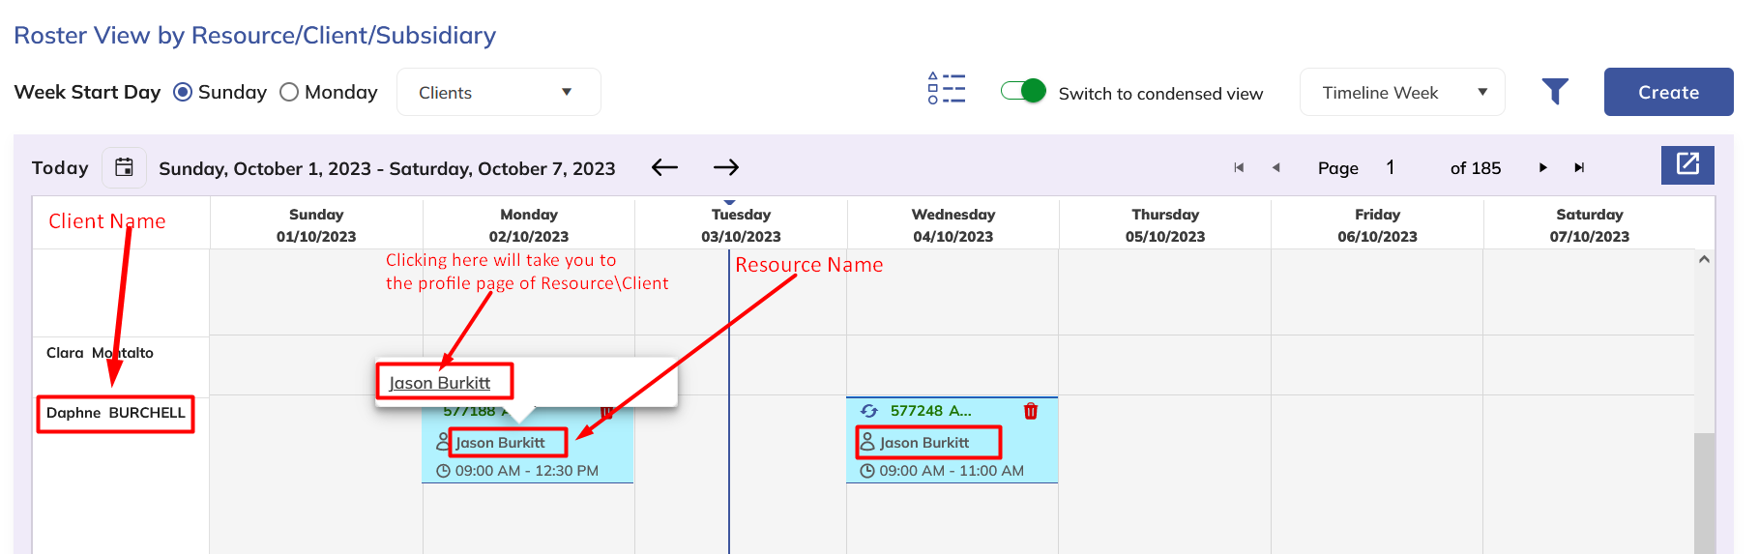Click the Today button
This screenshot has height=554, width=1759.
60,167
